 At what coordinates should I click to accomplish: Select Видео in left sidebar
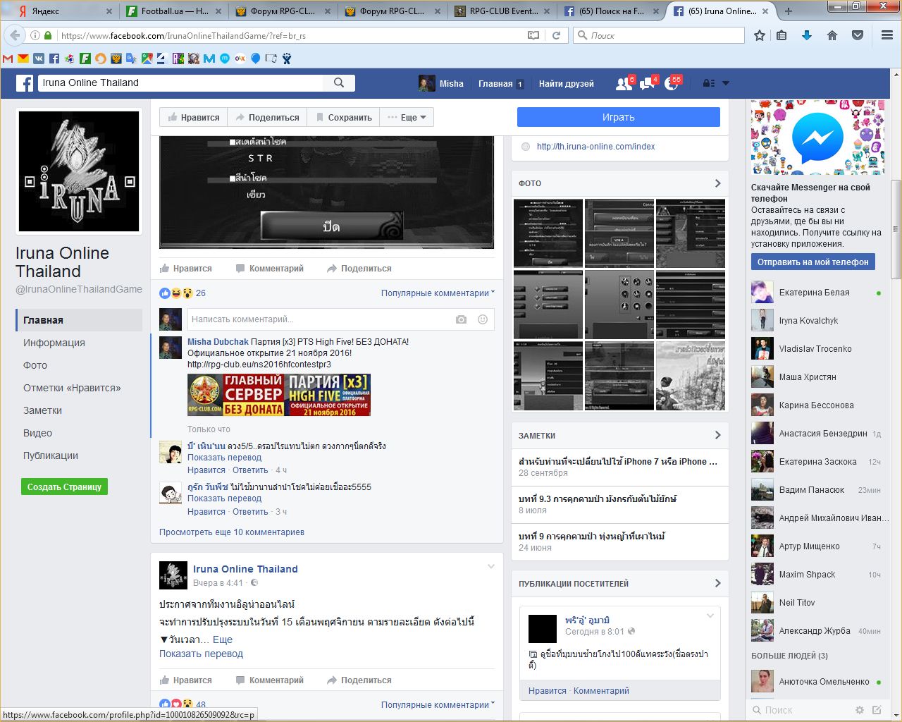[37, 433]
